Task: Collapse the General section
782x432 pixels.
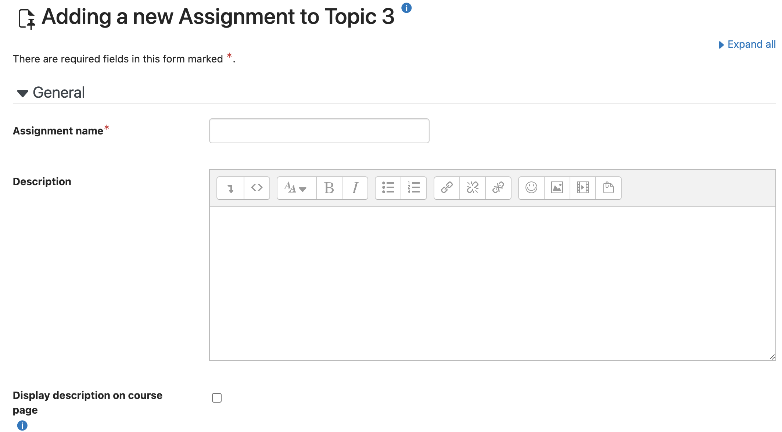Action: (51, 93)
